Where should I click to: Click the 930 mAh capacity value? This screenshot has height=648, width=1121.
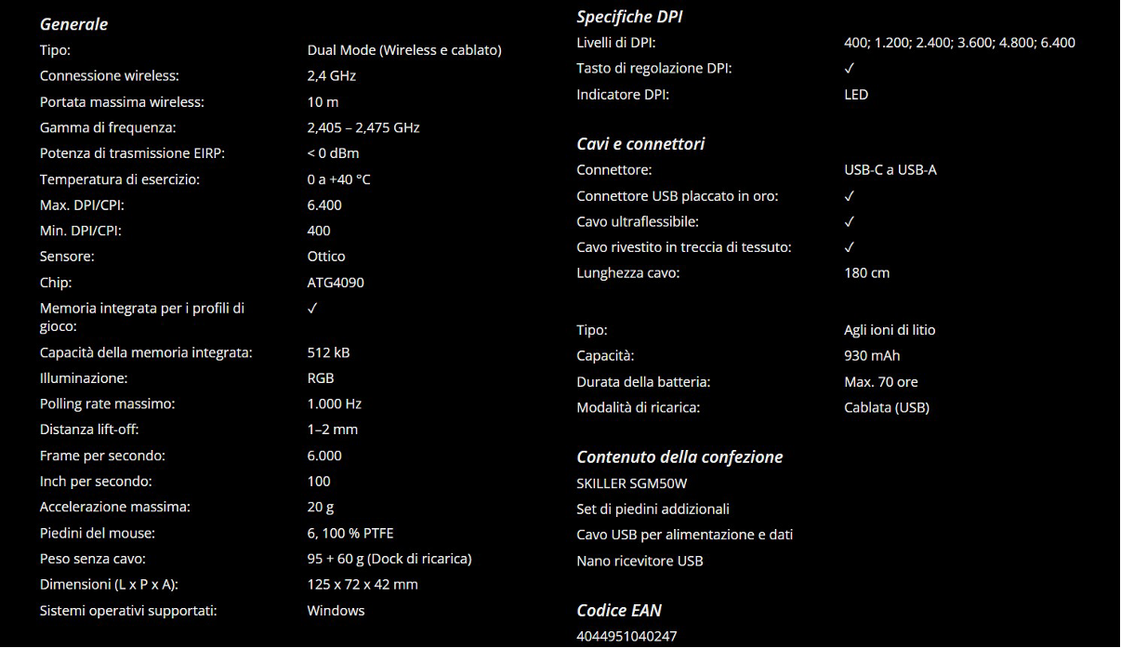[872, 356]
